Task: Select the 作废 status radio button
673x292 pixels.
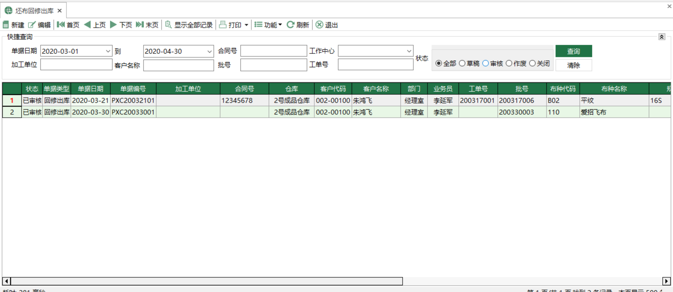Action: click(509, 63)
